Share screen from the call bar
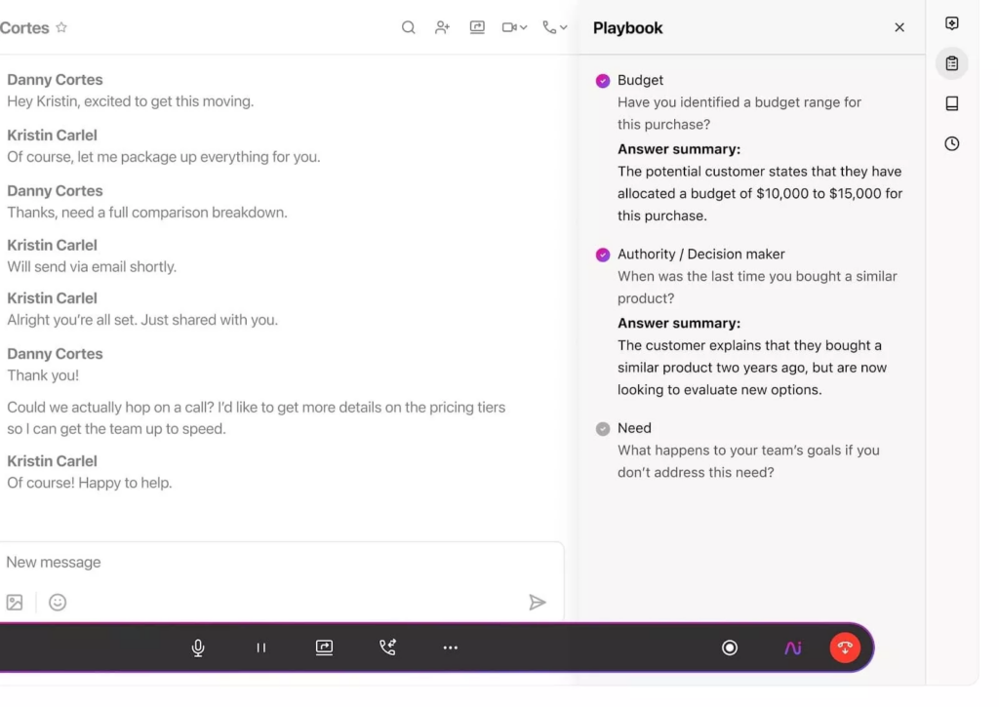 tap(325, 648)
